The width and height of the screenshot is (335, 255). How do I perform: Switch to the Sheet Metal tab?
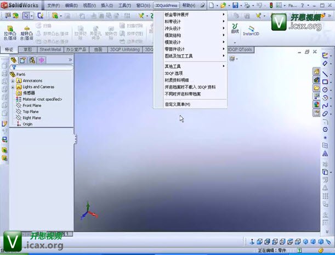tap(50, 49)
